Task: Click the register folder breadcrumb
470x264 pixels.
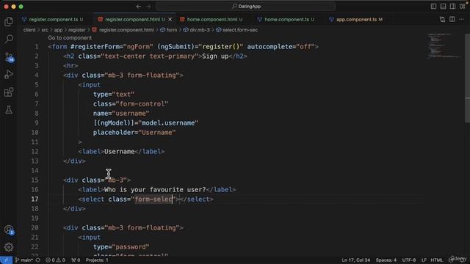Action: (x=76, y=30)
